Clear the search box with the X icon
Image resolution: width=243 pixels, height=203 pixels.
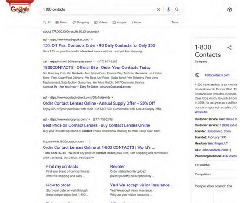(158, 10)
